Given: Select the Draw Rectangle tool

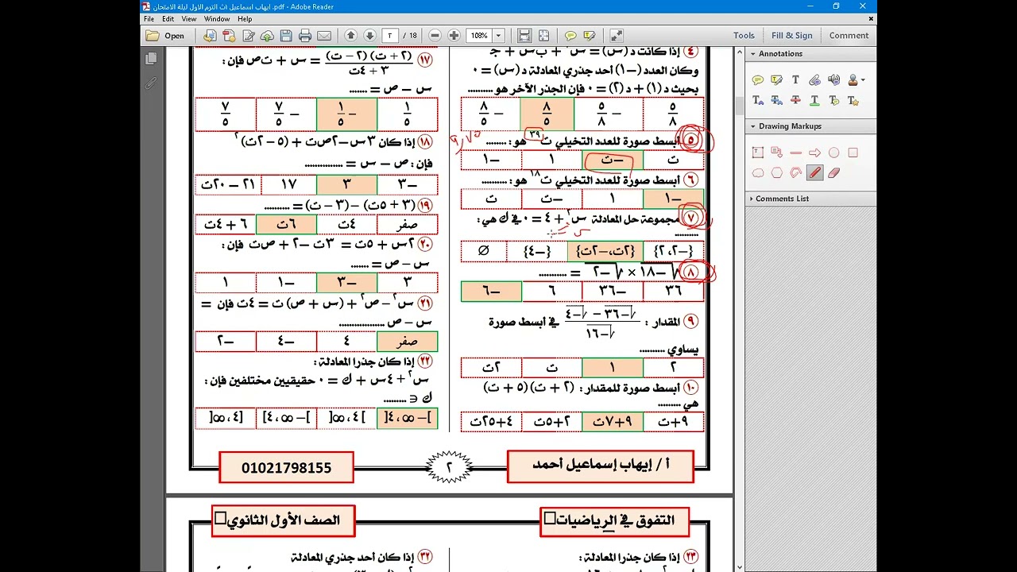Looking at the screenshot, I should click(853, 153).
